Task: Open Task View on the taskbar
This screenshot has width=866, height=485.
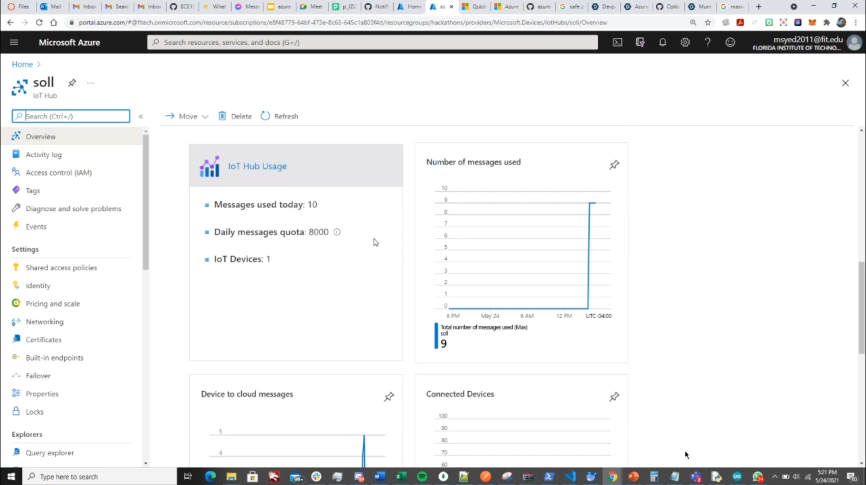Action: (188, 476)
